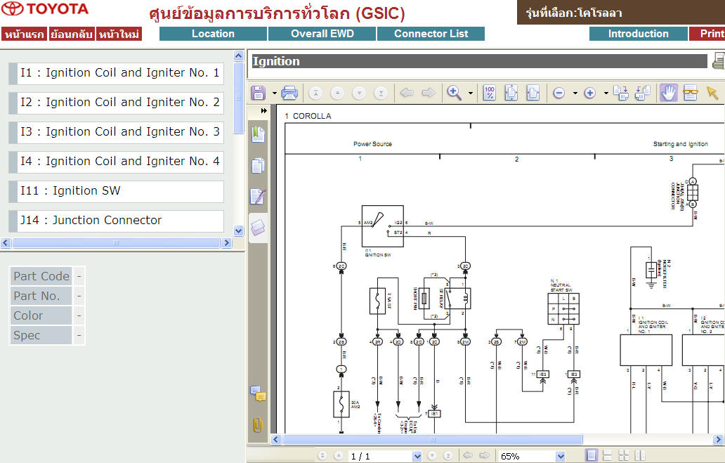Image resolution: width=725 pixels, height=463 pixels.
Task: Select J14 : Junction Connector in list
Action: (x=116, y=221)
